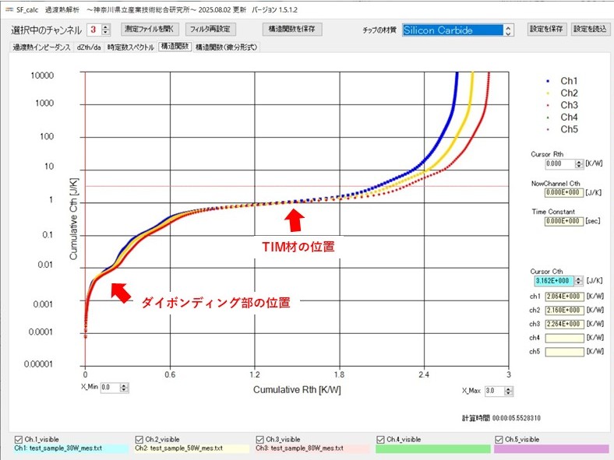This screenshot has height=460, width=614.
Task: Click the Cursor Cth spinner arrows
Action: click(579, 281)
